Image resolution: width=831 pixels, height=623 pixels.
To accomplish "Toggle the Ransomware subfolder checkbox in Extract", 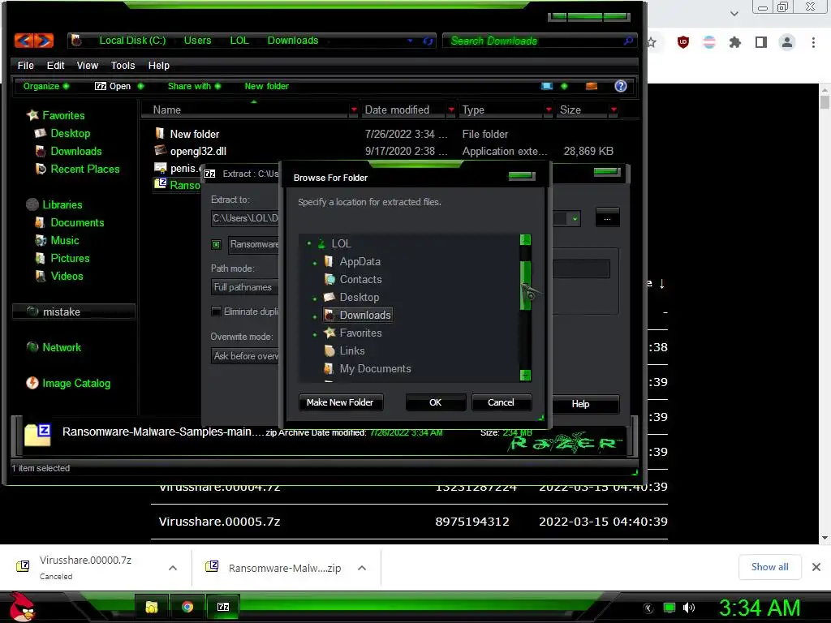I will click(216, 244).
